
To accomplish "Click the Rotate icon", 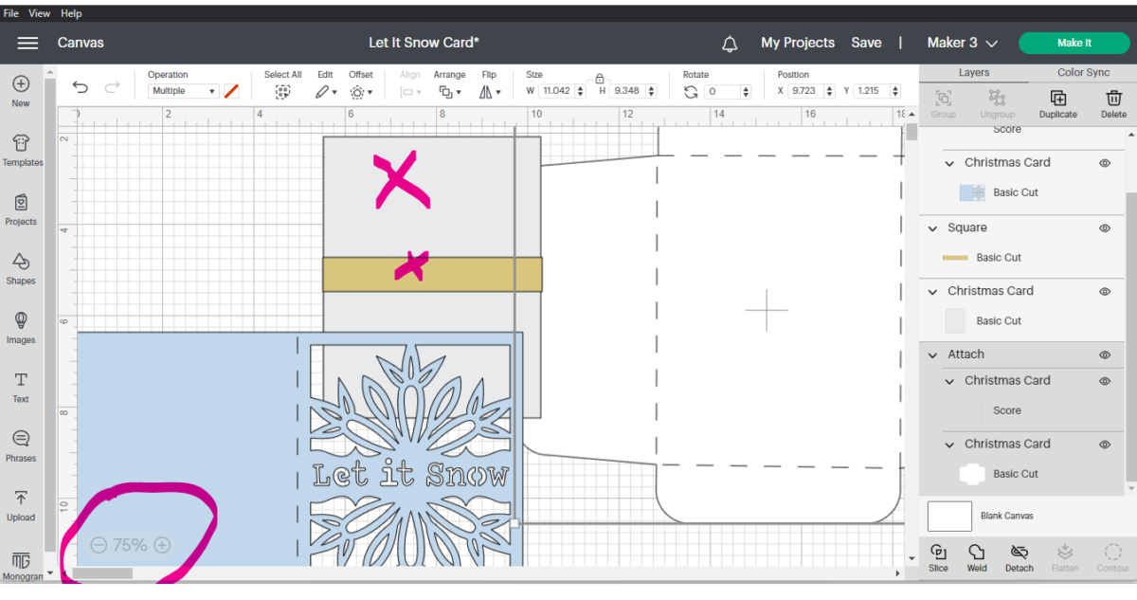I will [x=691, y=92].
